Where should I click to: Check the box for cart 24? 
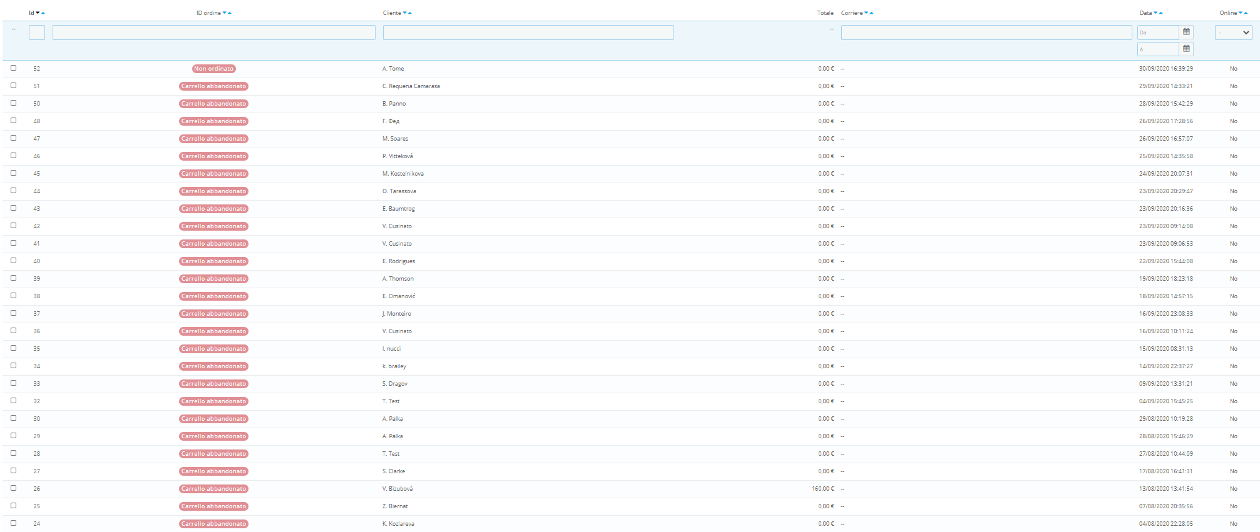[13, 523]
